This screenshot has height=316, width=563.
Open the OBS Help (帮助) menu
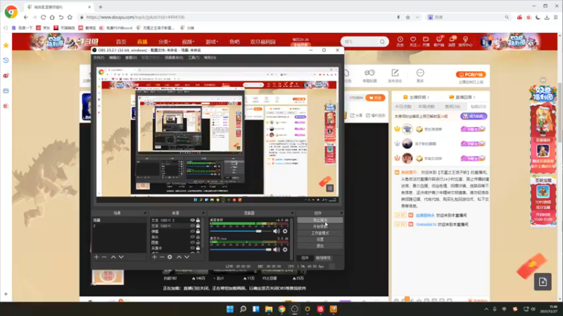(x=210, y=58)
